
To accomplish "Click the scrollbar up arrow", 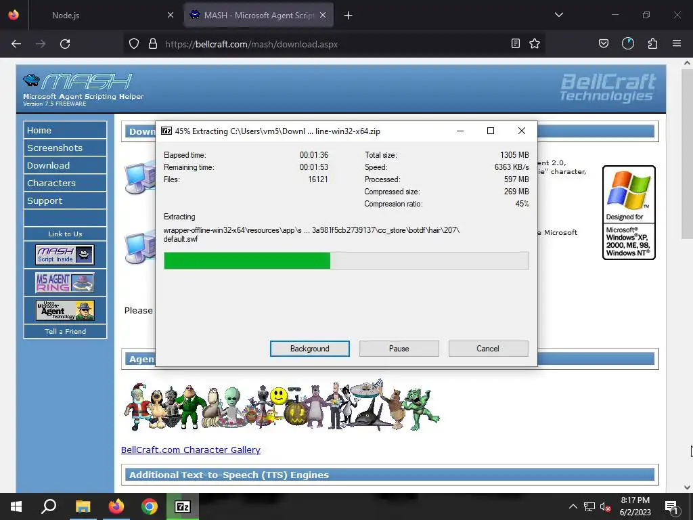I will [x=687, y=63].
